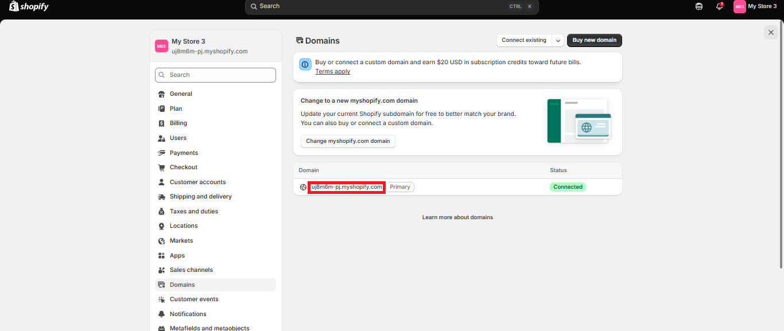Click the Domains icon in the sidebar

pyautogui.click(x=162, y=285)
